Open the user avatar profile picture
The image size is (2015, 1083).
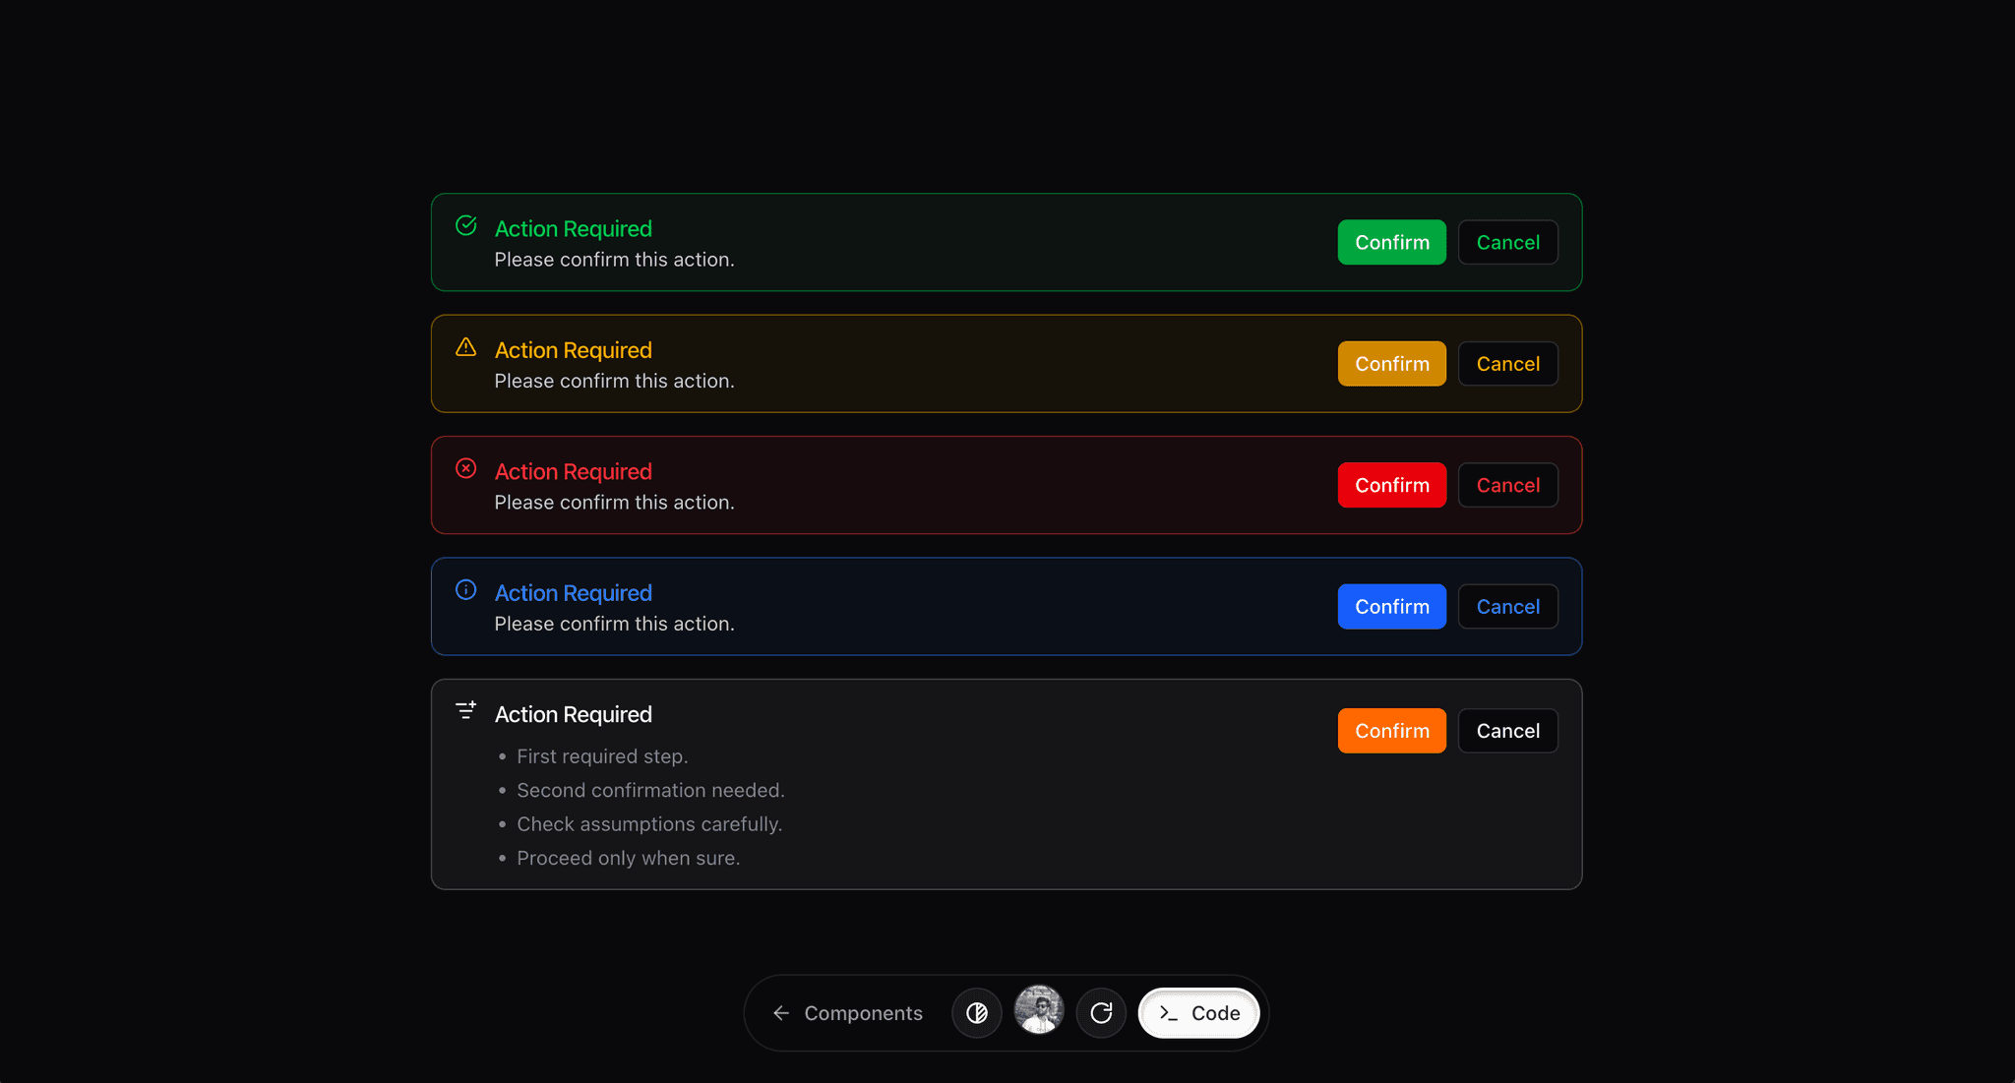1039,1010
